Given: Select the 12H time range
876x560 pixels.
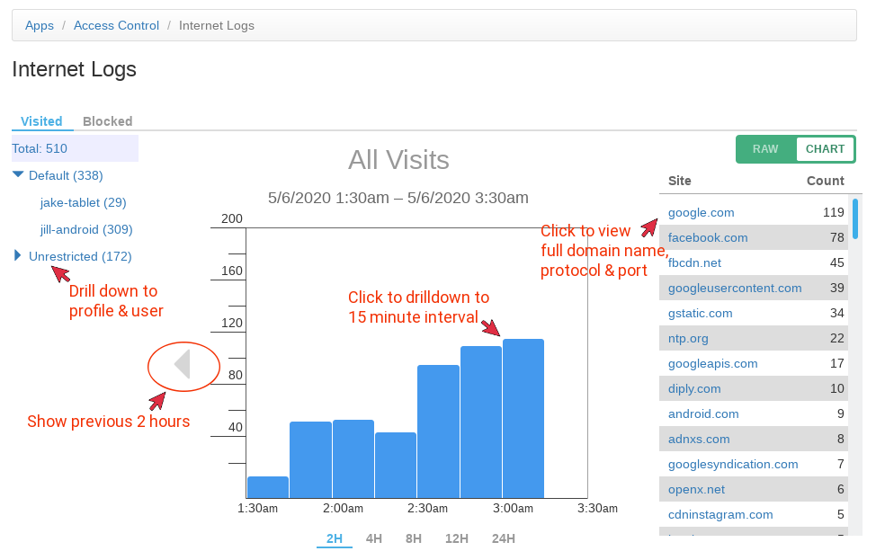Looking at the screenshot, I should (456, 538).
